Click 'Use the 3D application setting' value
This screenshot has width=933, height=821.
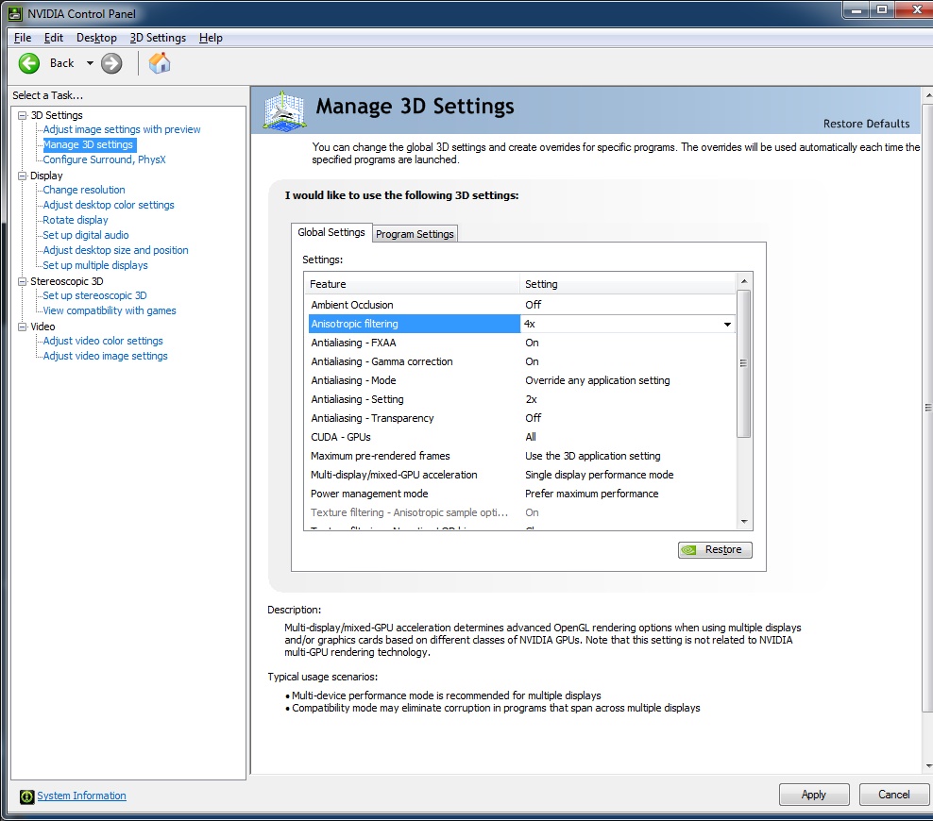click(x=593, y=456)
